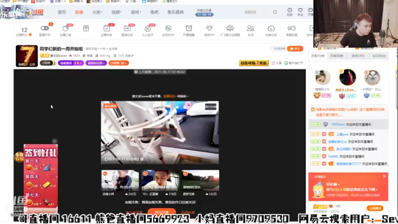Expand 分类 dropdown menu
Screen dimensions: 398x224
[97, 12]
